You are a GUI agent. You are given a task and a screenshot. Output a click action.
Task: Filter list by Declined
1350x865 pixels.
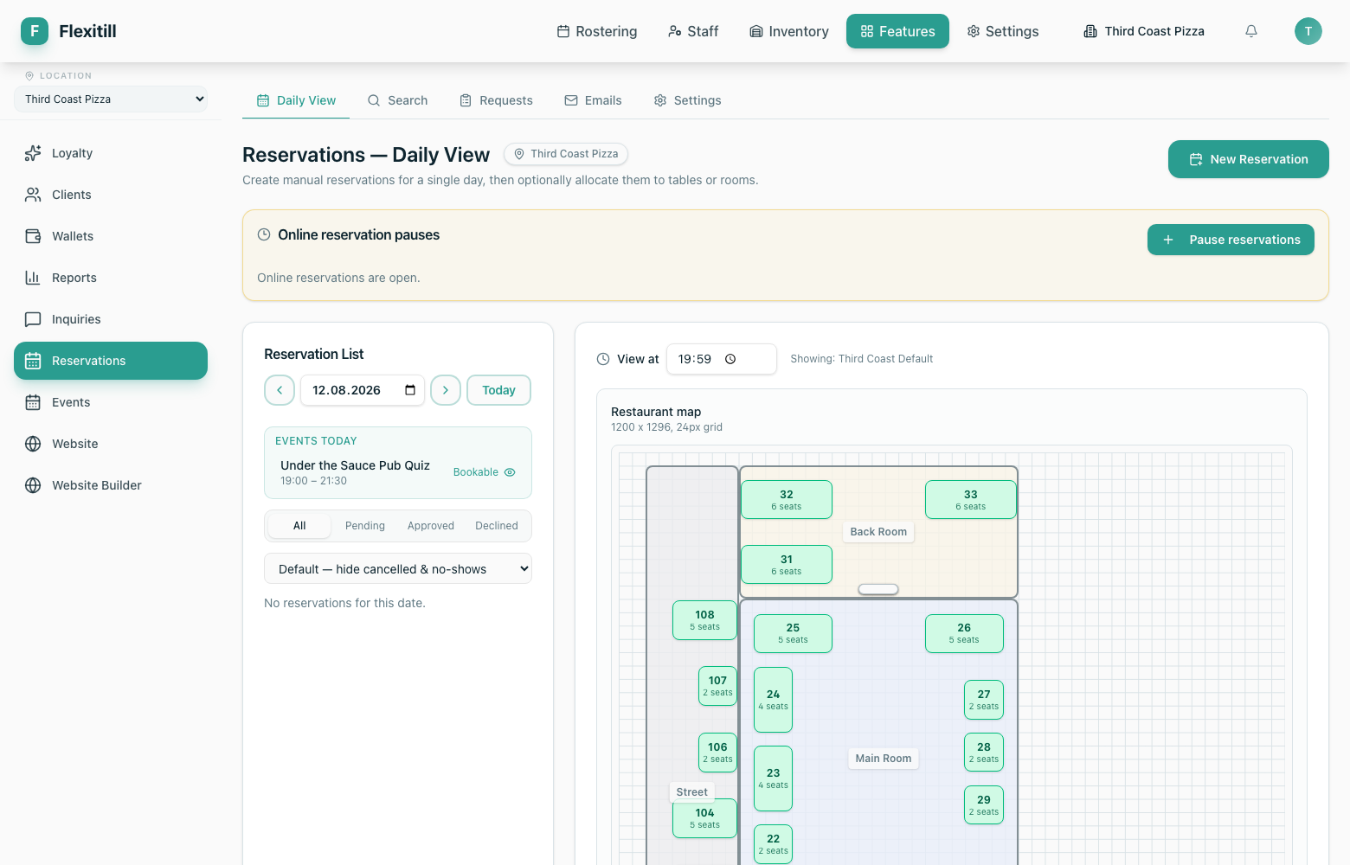click(497, 526)
